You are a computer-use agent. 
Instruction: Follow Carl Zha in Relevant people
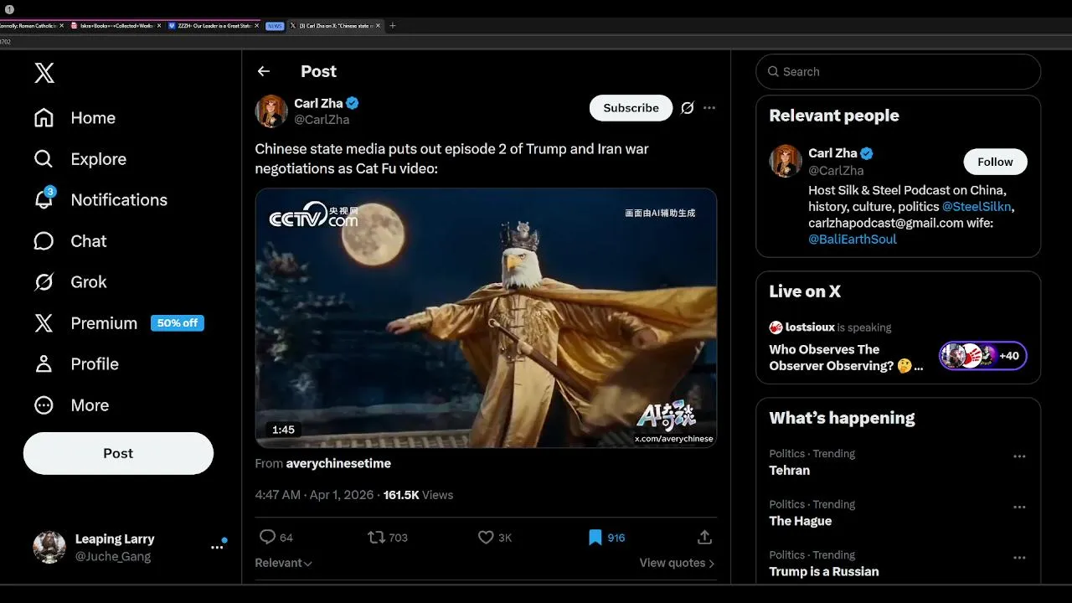coord(995,162)
